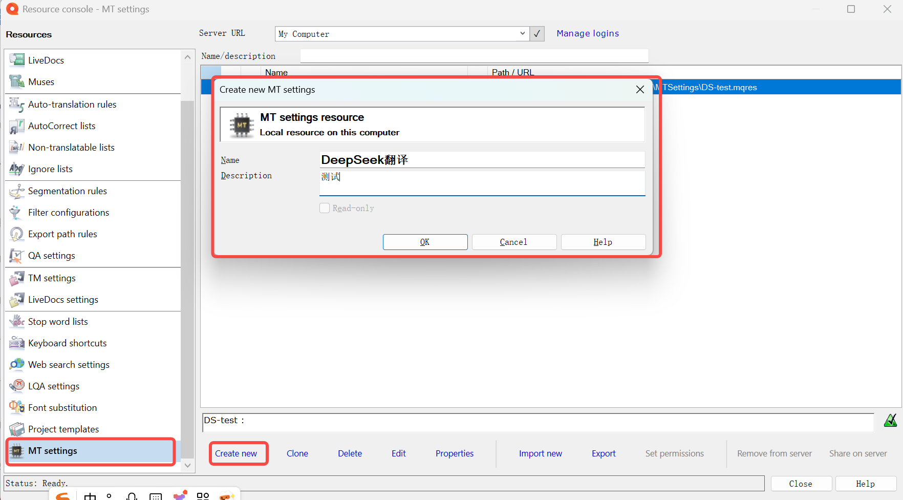Click the green icon beside description box
Screen dimensions: 903x500
point(891,421)
